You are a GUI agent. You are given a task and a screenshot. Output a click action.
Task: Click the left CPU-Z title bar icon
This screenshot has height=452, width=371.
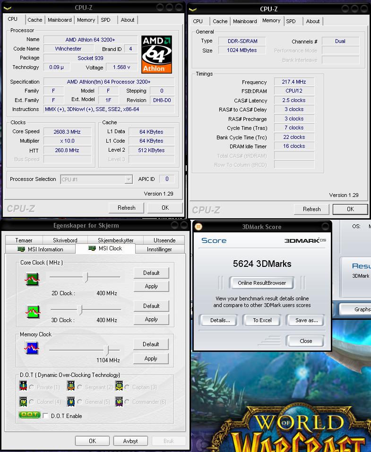[x=8, y=8]
